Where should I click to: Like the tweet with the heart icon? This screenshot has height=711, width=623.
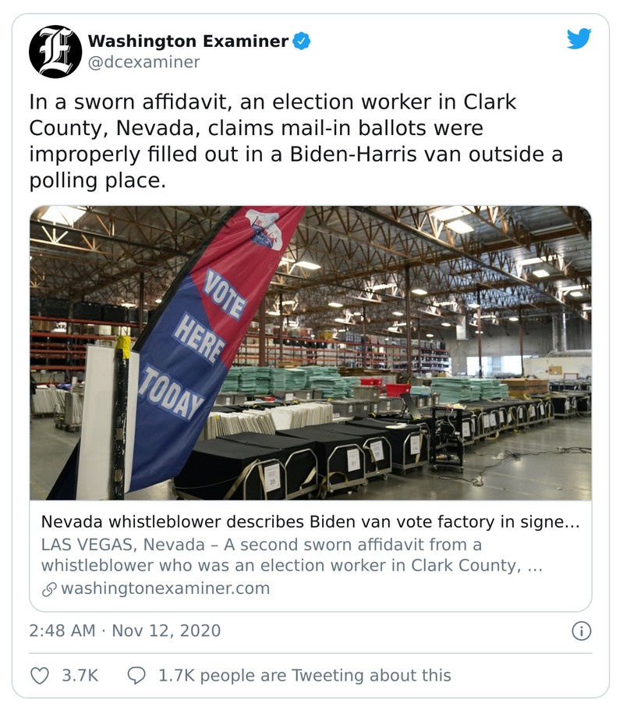[40, 675]
